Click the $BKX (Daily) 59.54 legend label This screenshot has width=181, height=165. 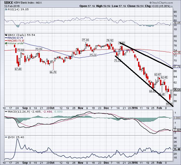point(21,35)
